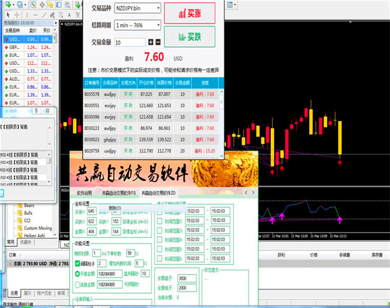The image size is (390, 308).
Task: Select the crosshair cursor tool
Action: (16, 15)
